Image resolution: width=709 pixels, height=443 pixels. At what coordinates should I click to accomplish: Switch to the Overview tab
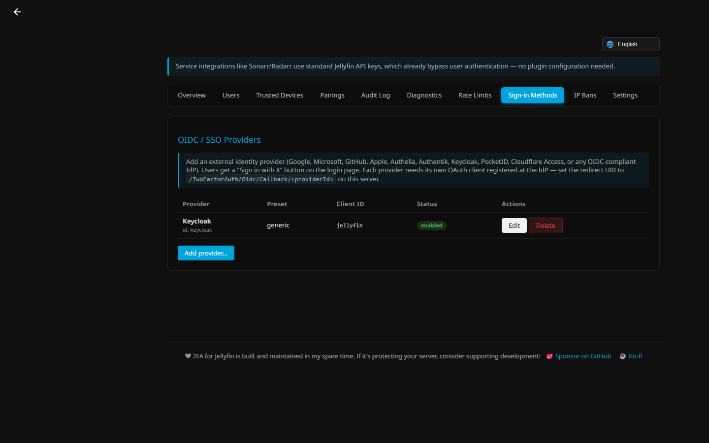point(192,95)
